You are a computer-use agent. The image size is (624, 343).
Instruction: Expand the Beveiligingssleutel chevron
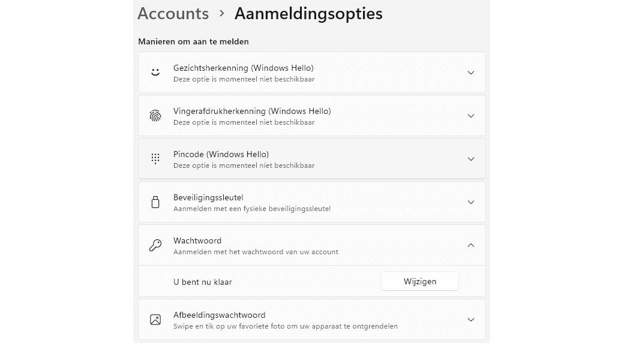click(471, 202)
